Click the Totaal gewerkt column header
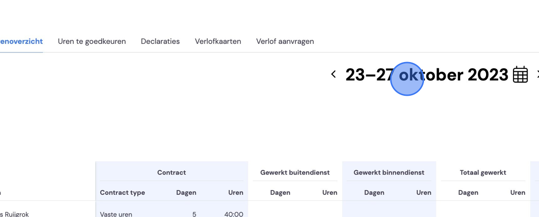This screenshot has height=217, width=539. click(x=483, y=173)
